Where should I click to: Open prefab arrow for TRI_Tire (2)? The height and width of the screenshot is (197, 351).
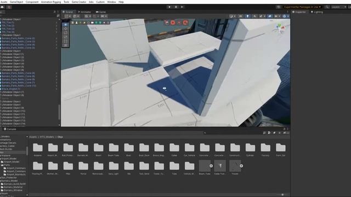tap(56, 26)
